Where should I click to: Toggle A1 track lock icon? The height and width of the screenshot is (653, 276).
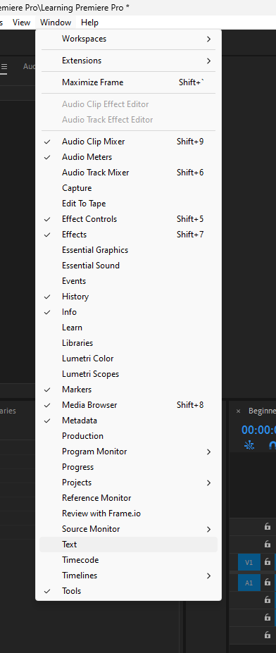268,582
